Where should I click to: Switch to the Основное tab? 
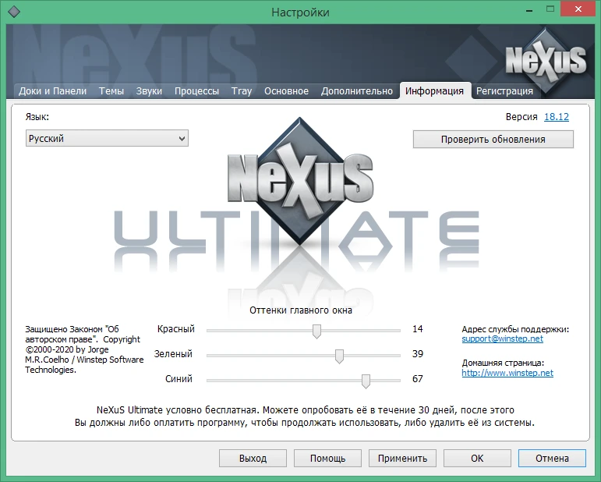point(286,91)
